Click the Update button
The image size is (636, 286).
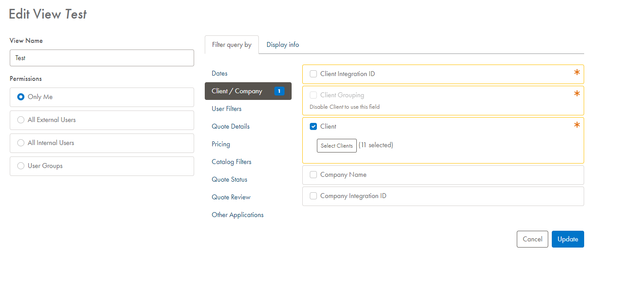point(567,239)
